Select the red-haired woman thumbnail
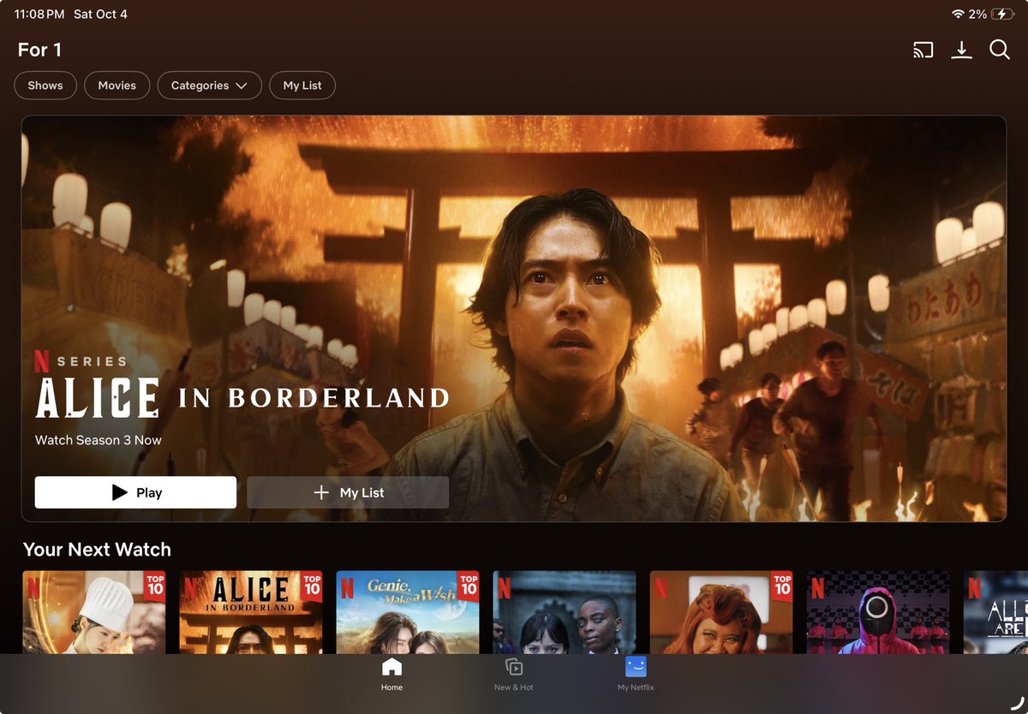 721,612
